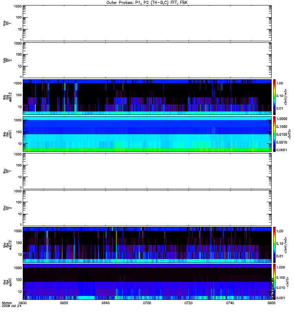294x314 pixels.
Task: Click the '0600' time axis label
Action: tap(23, 303)
